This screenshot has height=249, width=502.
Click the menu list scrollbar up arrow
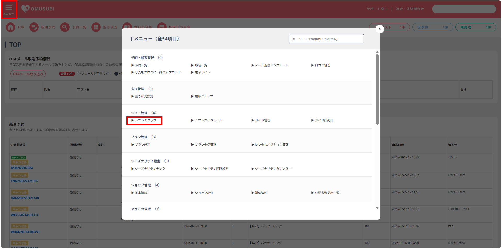(x=377, y=52)
